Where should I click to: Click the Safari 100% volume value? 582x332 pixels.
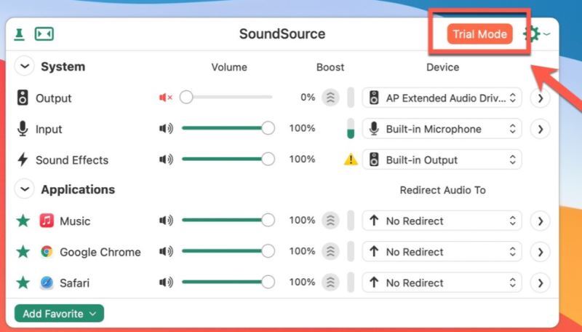pos(302,282)
